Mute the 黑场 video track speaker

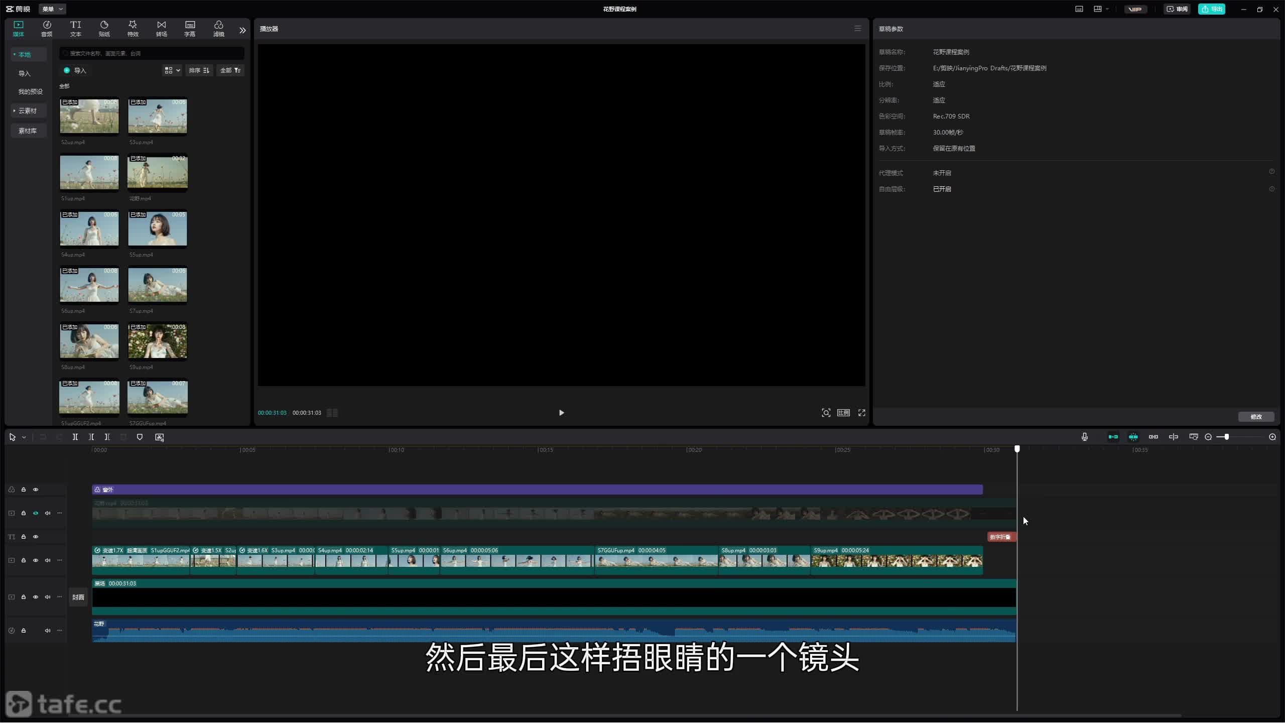48,597
